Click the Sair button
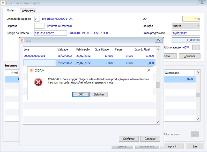Screen dimensions: 207x152 pyautogui.click(x=195, y=147)
